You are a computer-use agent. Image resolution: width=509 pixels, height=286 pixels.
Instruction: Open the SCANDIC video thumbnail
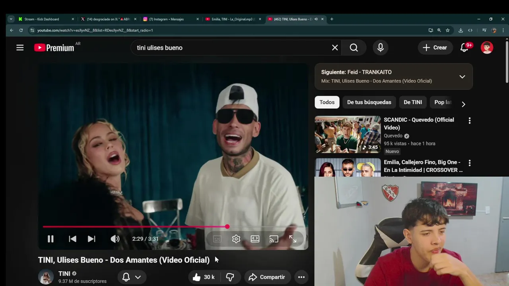click(x=348, y=134)
